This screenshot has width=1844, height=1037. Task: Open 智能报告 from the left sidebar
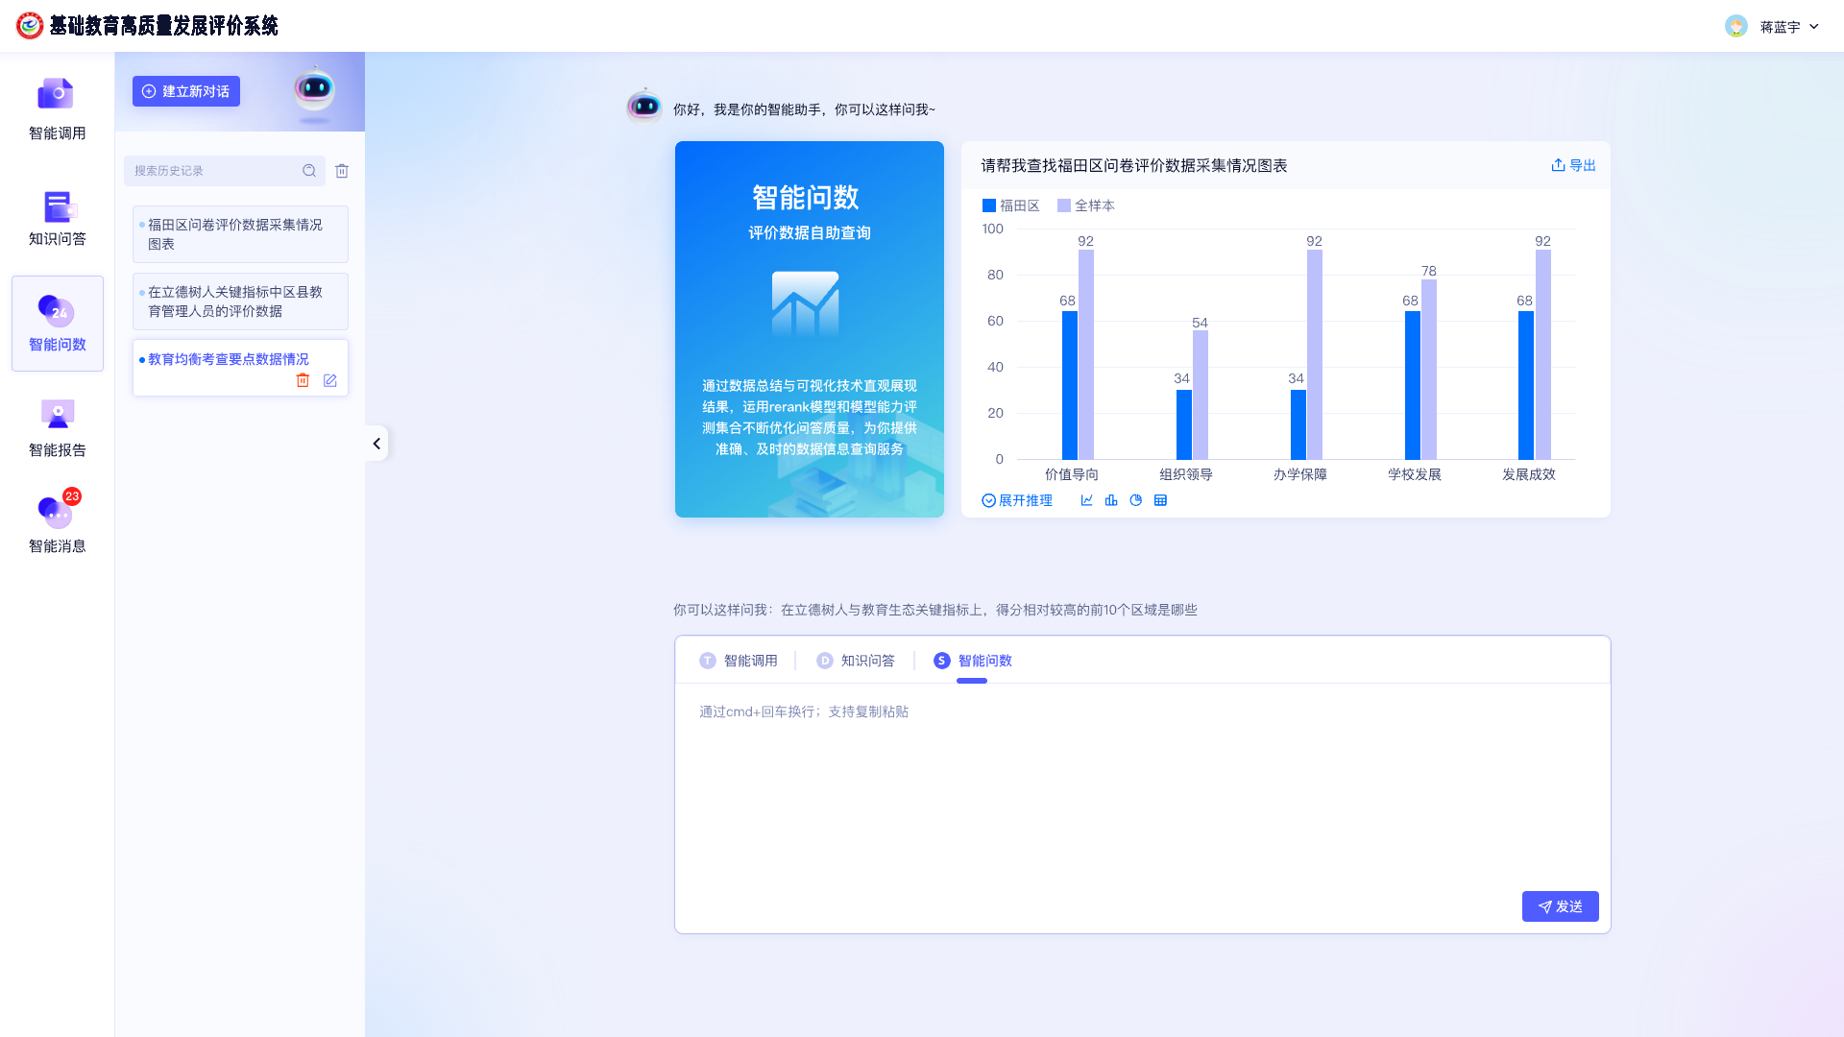click(x=57, y=425)
